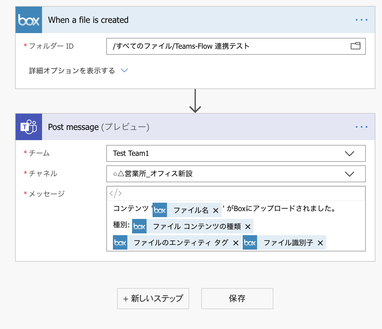Click the Box icon on the ファイル名 token
This screenshot has width=382, height=329.
coord(159,210)
